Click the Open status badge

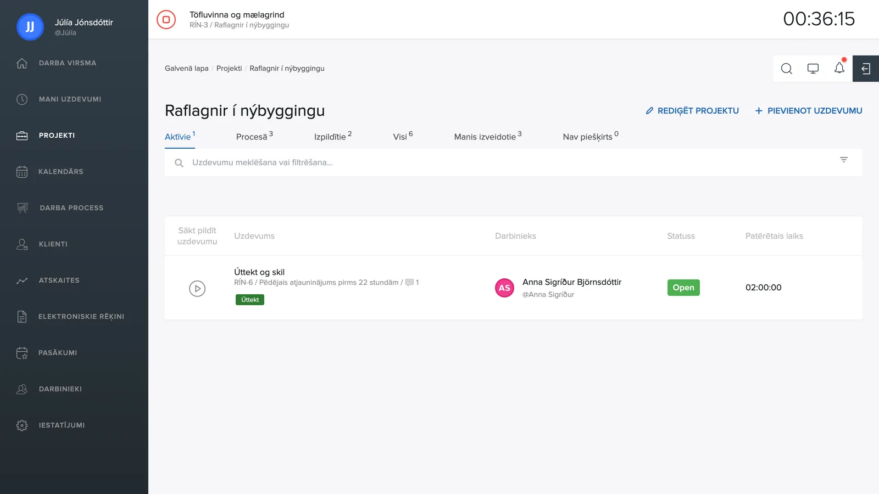pos(683,288)
